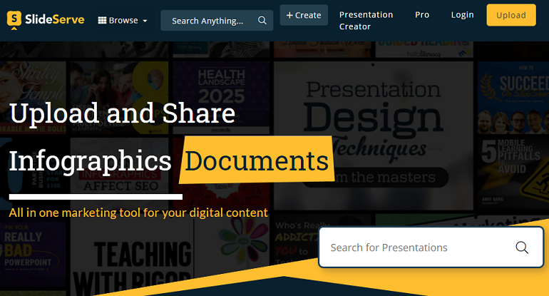Click the highlighted Documents text
This screenshot has height=296, width=549.
[x=256, y=160]
